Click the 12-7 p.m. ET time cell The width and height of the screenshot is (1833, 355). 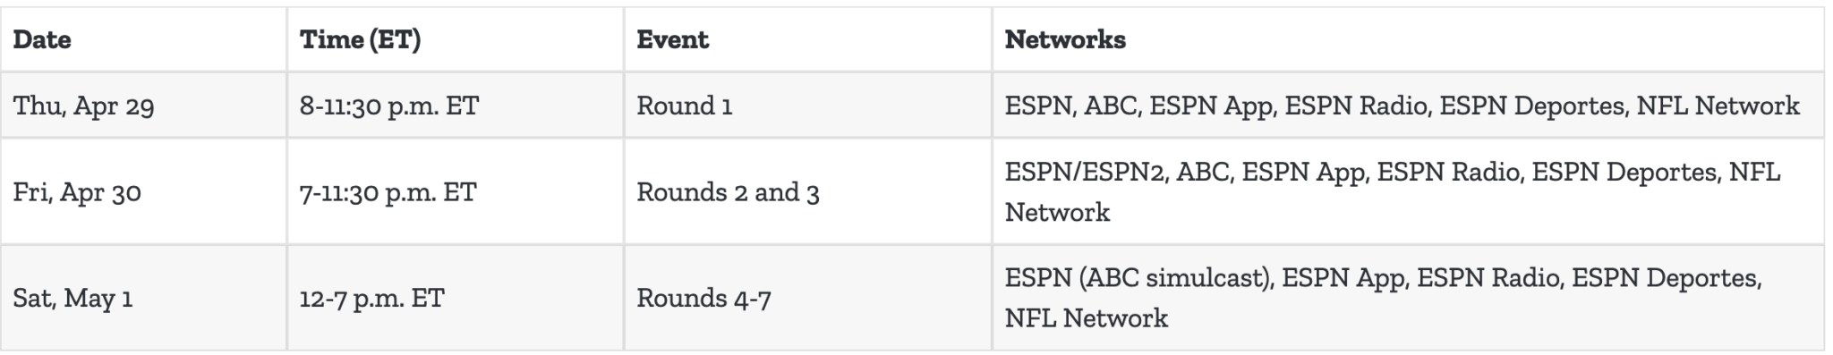(x=456, y=297)
